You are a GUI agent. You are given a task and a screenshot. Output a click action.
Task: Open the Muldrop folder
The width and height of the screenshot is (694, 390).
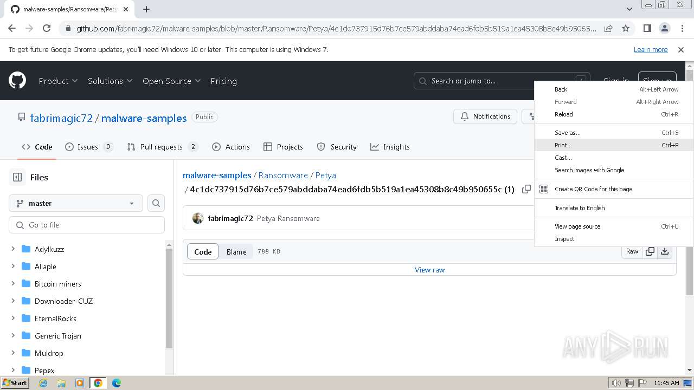49,353
